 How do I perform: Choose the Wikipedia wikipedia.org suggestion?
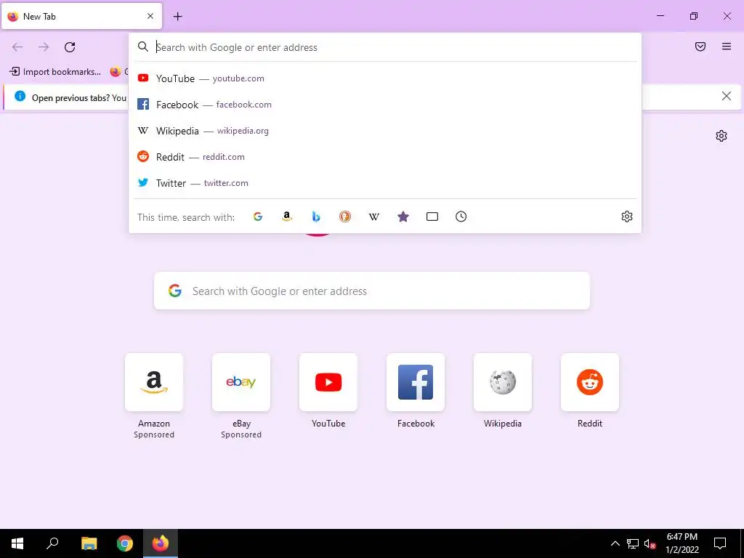(x=385, y=131)
